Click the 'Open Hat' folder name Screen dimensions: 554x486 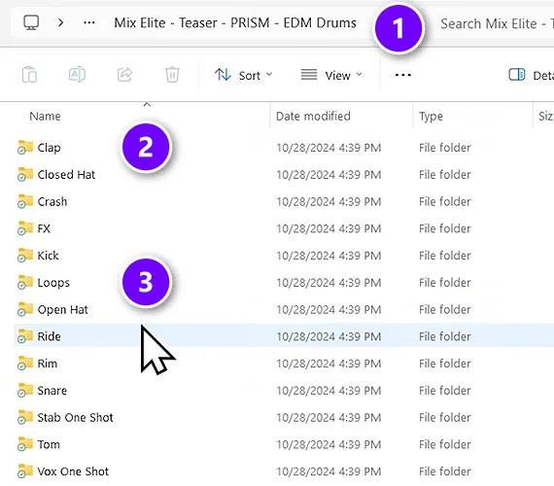coord(63,310)
